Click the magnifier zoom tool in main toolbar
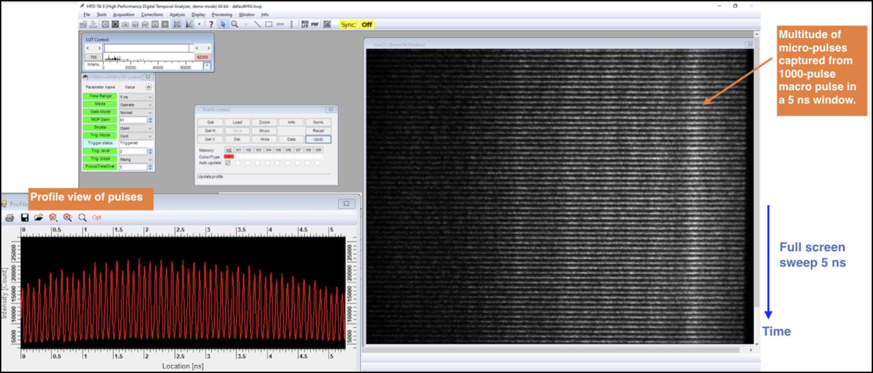Image resolution: width=873 pixels, height=373 pixels. tap(235, 24)
